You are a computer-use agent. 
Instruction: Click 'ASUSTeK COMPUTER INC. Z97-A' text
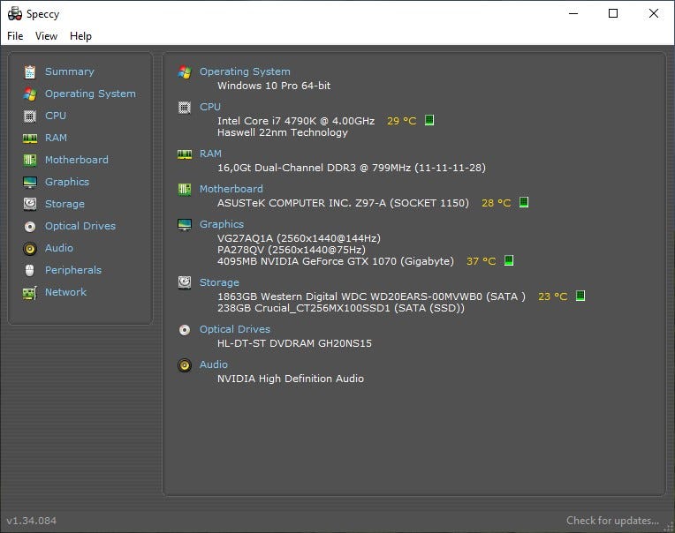tap(343, 203)
